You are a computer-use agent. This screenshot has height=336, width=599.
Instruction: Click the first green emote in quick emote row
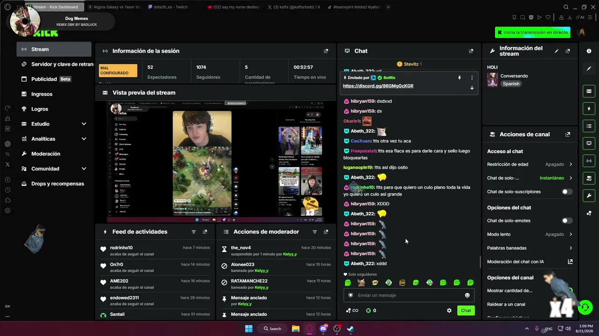pyautogui.click(x=348, y=282)
